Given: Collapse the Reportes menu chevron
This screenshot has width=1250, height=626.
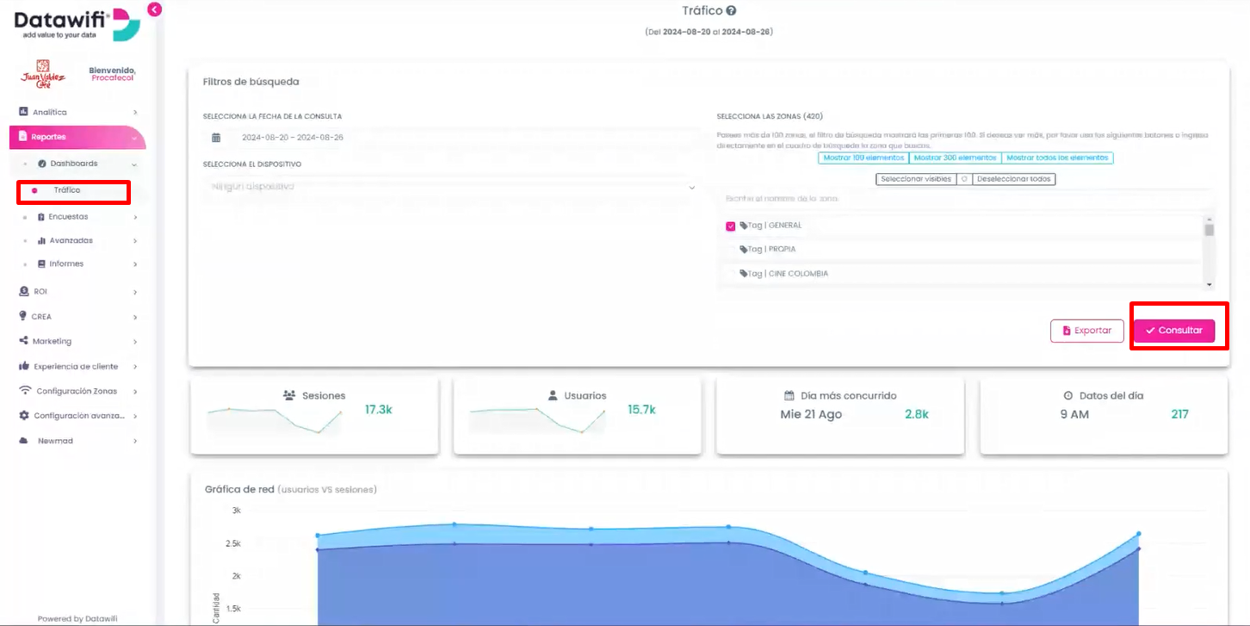Looking at the screenshot, I should click(135, 138).
